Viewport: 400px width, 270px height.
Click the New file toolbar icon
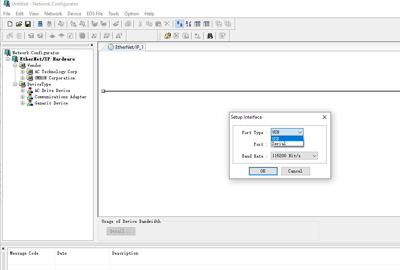(x=10, y=24)
